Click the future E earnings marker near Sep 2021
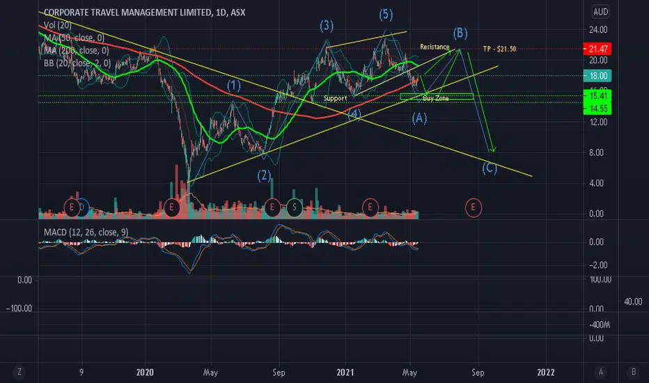This screenshot has height=383, width=649. click(x=473, y=207)
